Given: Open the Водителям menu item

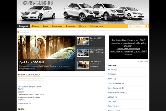Looking at the screenshot, I should [71, 26].
